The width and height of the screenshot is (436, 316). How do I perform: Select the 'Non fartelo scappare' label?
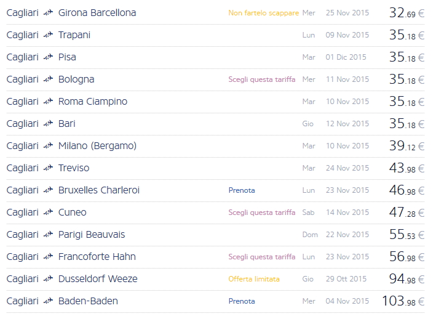click(x=263, y=13)
